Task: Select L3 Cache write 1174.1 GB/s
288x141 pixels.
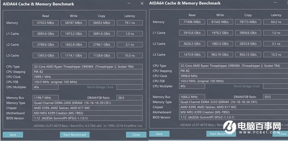Action: point(73,56)
